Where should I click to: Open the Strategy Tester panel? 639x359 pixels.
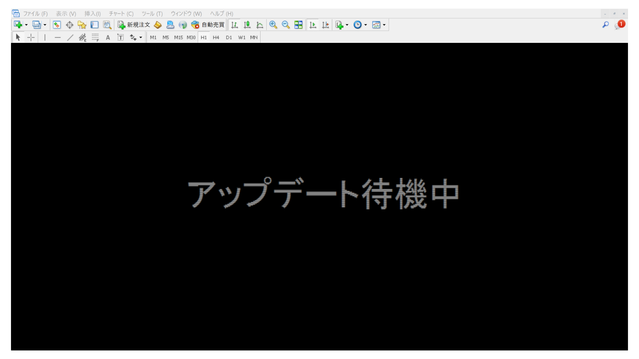point(107,25)
